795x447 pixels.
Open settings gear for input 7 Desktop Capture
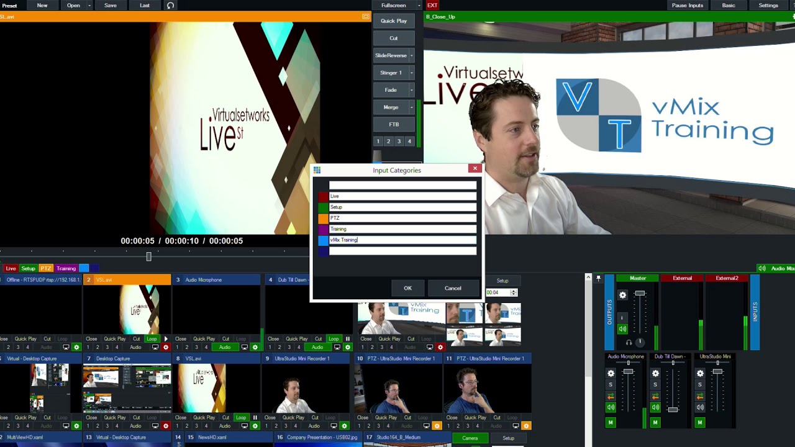pos(165,426)
